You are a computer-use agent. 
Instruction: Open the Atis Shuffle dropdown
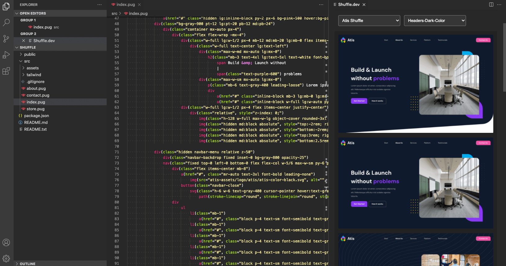click(369, 21)
